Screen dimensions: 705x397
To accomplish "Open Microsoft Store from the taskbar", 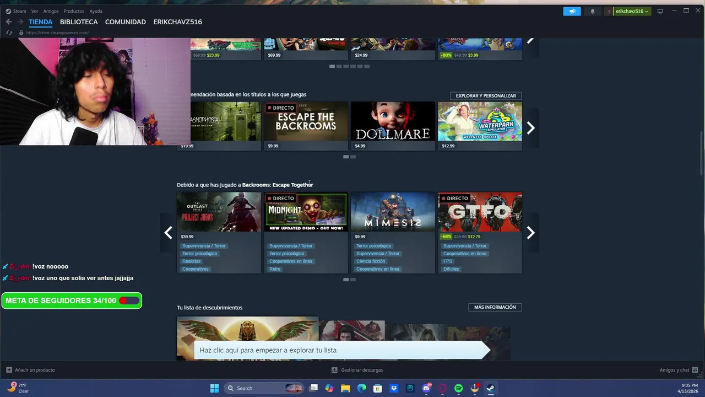I will coord(378,388).
